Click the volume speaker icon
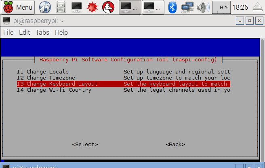Screen dimensions: 265x168 click(x=203, y=7)
